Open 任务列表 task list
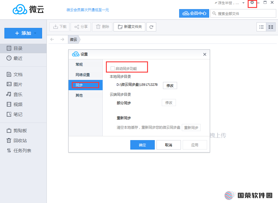Image resolution: width=278 pixels, height=203 pixels. pos(23,151)
